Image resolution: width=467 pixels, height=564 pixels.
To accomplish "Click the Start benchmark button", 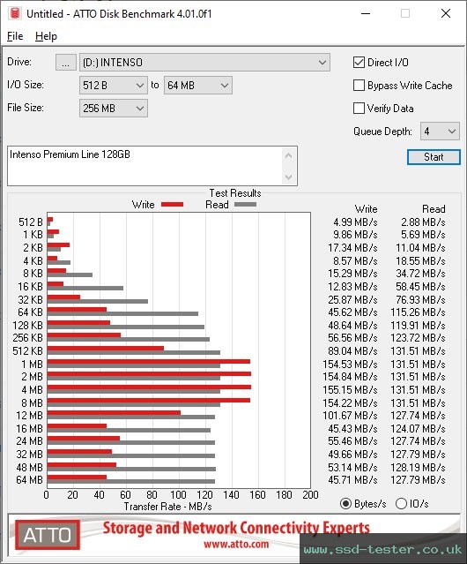I will pos(434,157).
